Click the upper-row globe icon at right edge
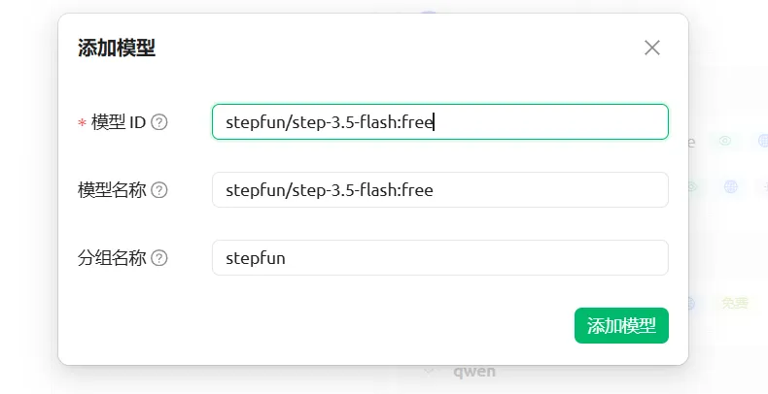This screenshot has height=394, width=768. point(762,141)
